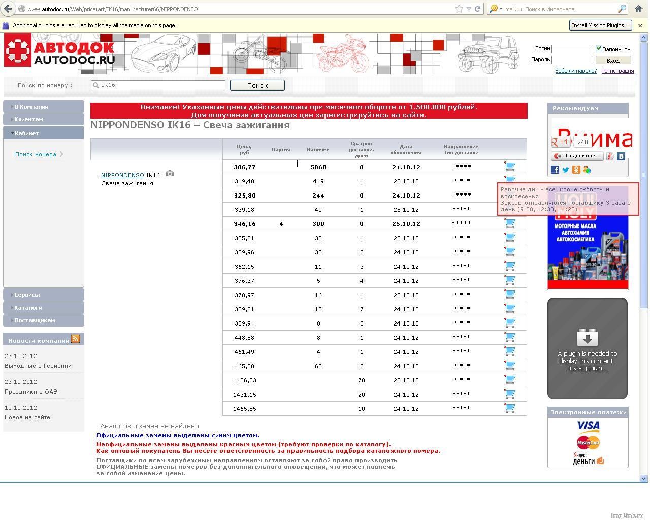Add the 306,77 price offer to cart
The width and height of the screenshot is (650, 520).
coord(510,167)
